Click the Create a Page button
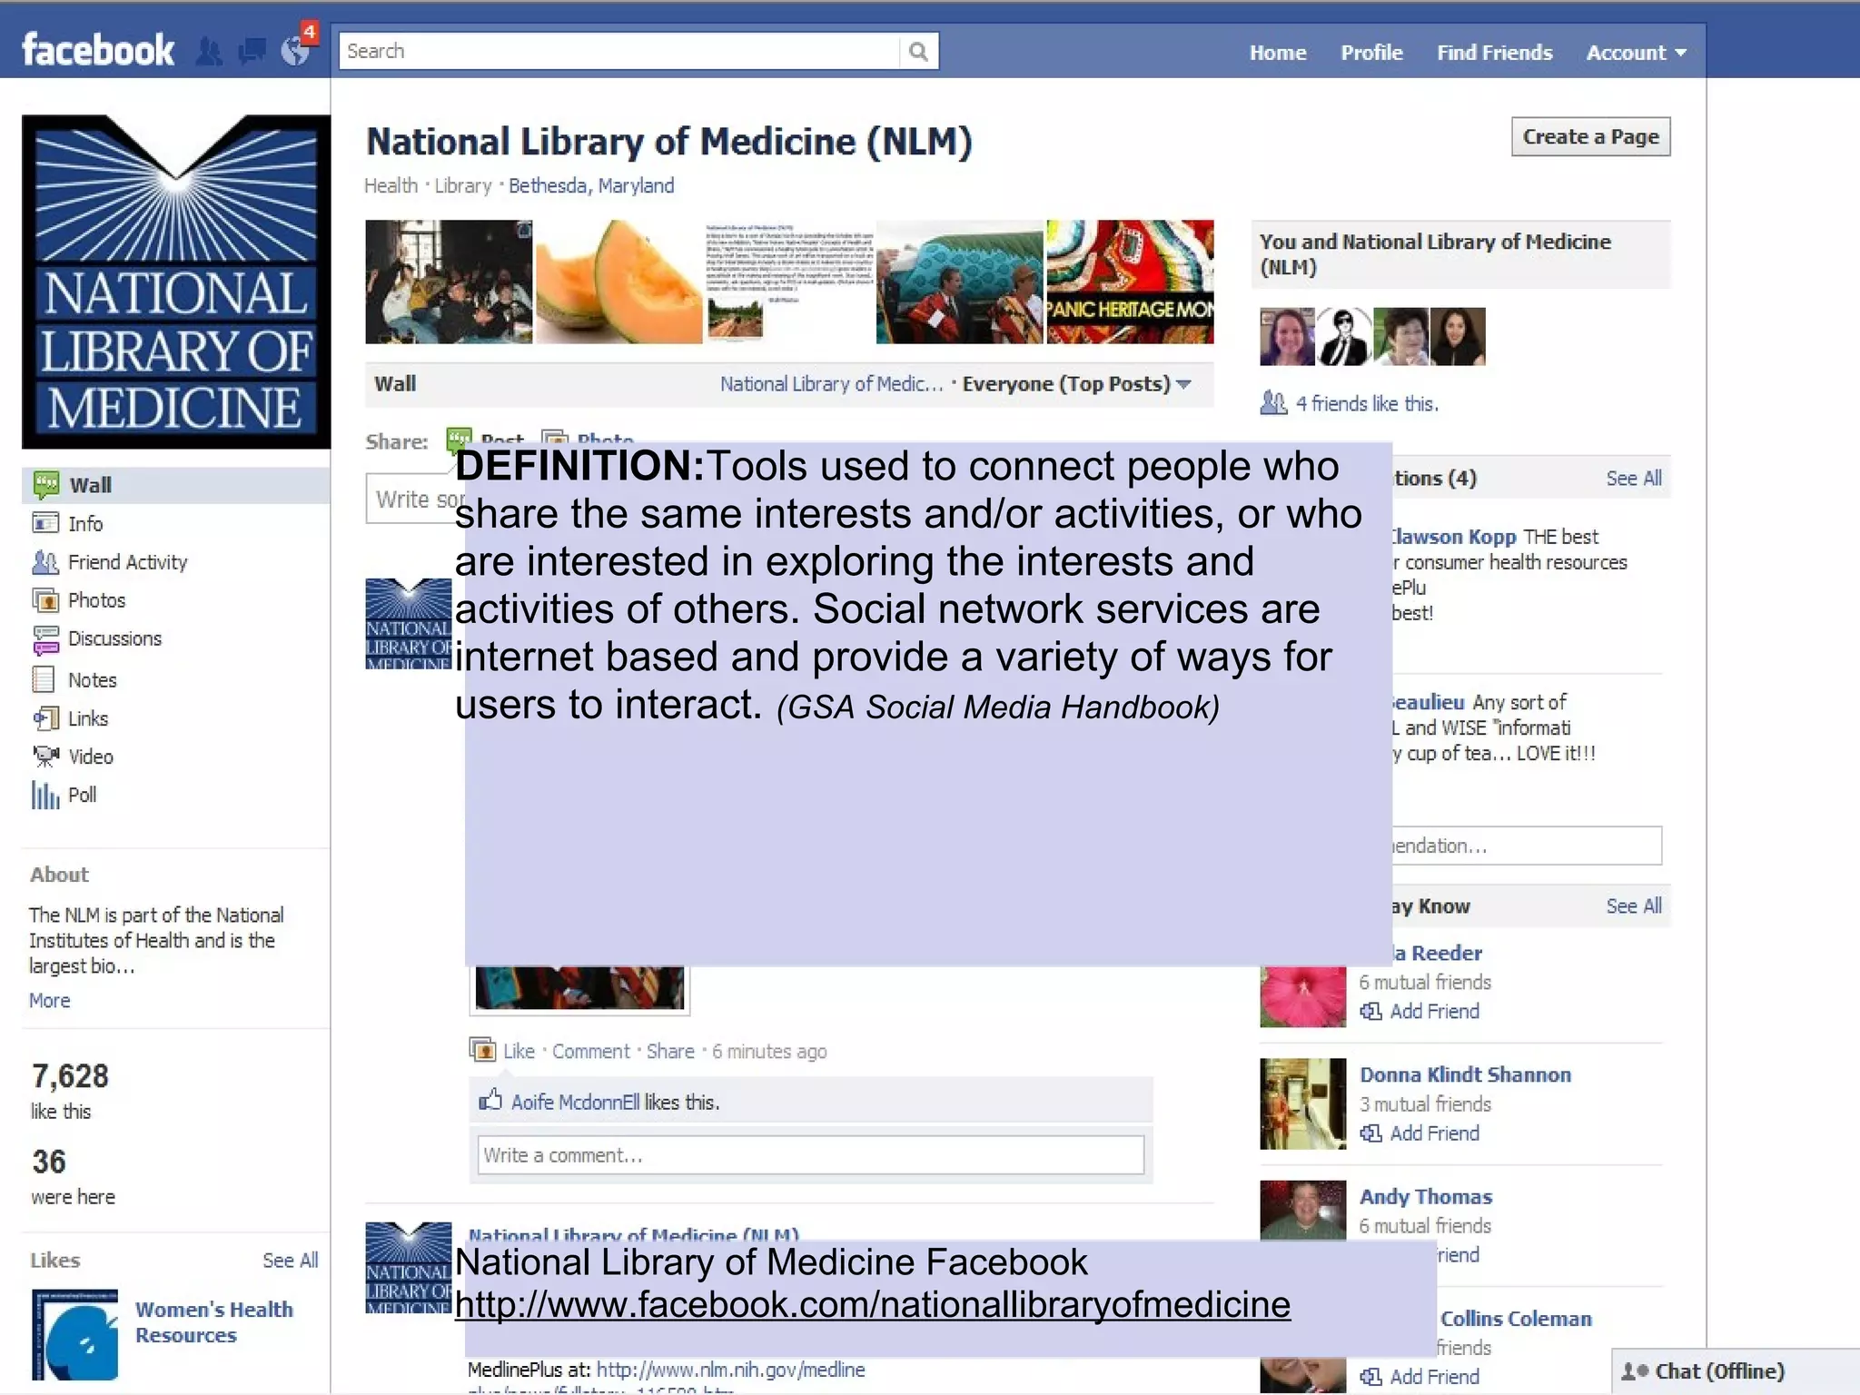The height and width of the screenshot is (1395, 1860). [x=1590, y=137]
